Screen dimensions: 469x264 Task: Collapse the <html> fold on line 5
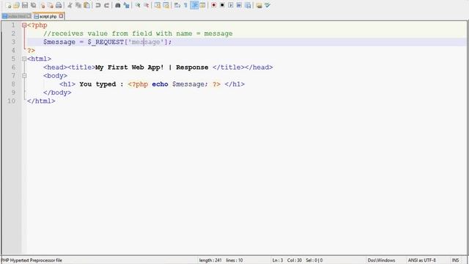24,59
